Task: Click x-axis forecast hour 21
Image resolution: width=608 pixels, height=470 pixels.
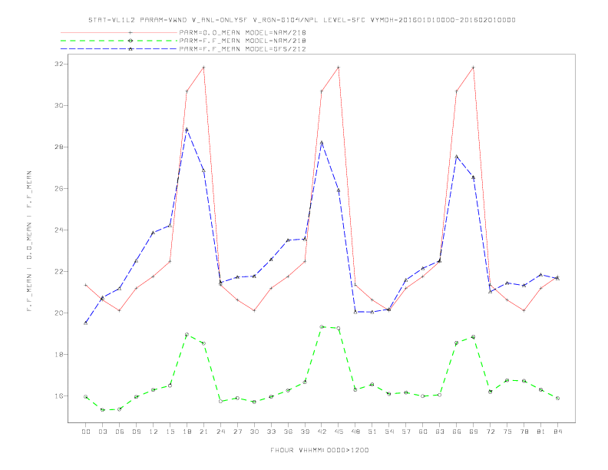Action: pos(203,432)
